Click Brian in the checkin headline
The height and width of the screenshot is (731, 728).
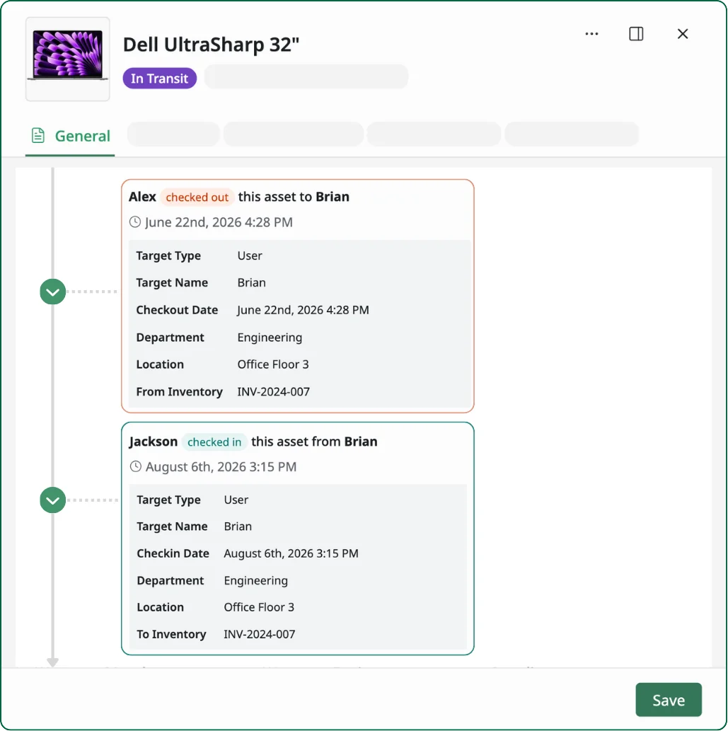(x=361, y=442)
